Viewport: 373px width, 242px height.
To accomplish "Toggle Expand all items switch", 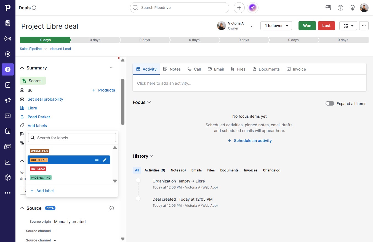I will click(330, 104).
